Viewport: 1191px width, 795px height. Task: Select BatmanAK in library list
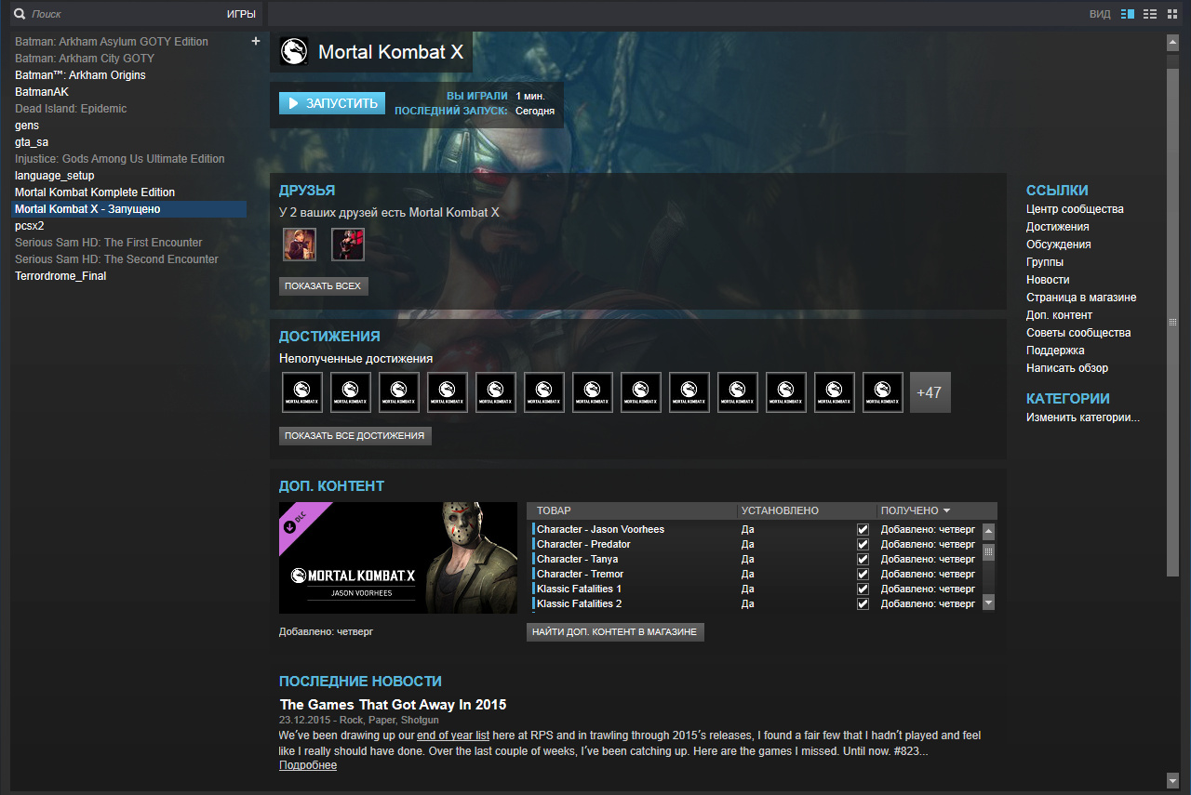click(x=42, y=92)
